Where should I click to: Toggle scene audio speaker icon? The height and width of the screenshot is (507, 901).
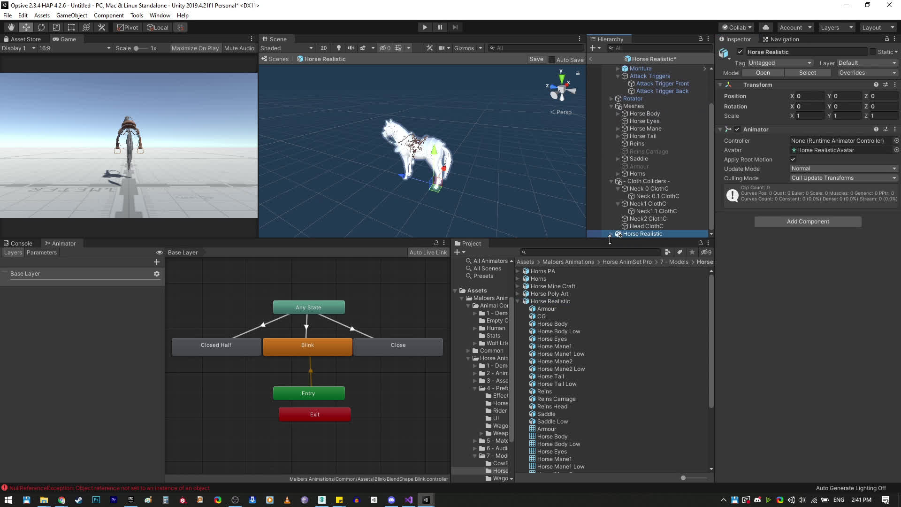351,48
